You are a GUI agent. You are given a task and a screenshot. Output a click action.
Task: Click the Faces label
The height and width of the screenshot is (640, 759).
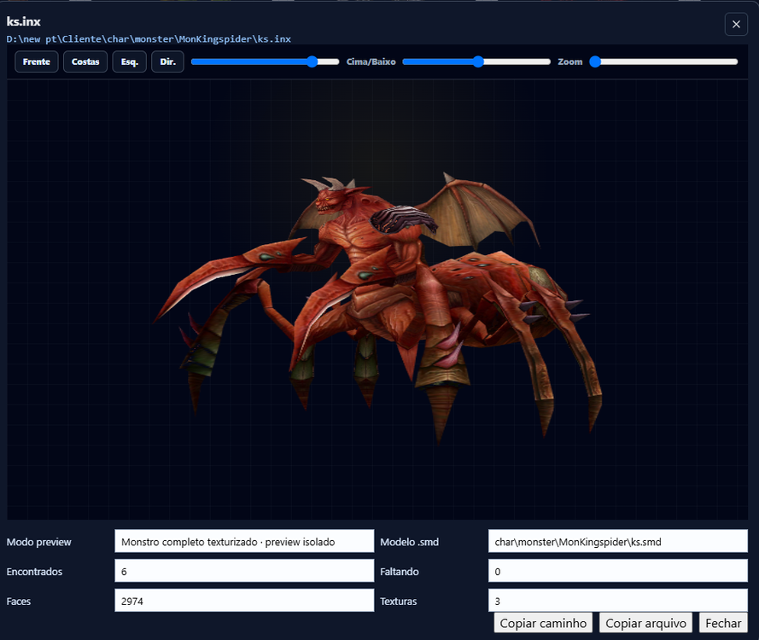[19, 601]
